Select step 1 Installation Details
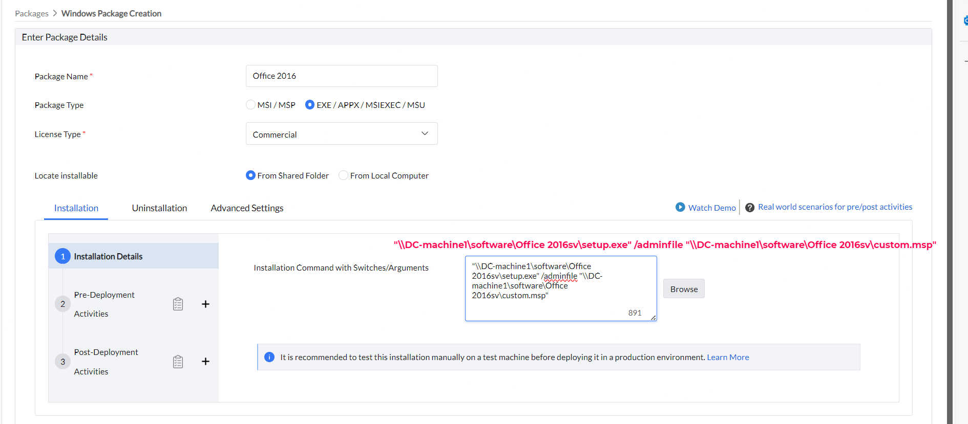968x424 pixels. pos(134,256)
